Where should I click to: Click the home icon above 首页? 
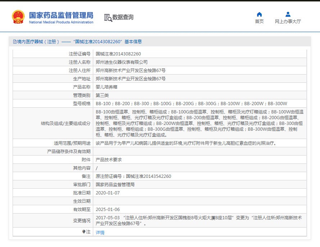click(x=259, y=14)
